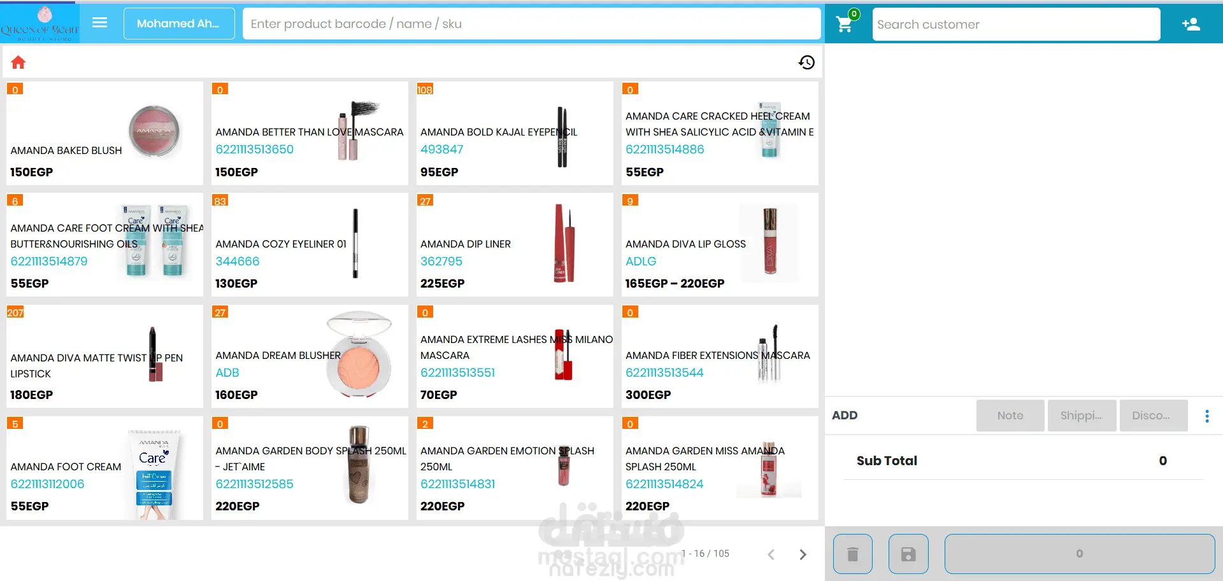Click stock badge 207 on Matte Twist Lipstick
1223x581 pixels.
tap(15, 312)
